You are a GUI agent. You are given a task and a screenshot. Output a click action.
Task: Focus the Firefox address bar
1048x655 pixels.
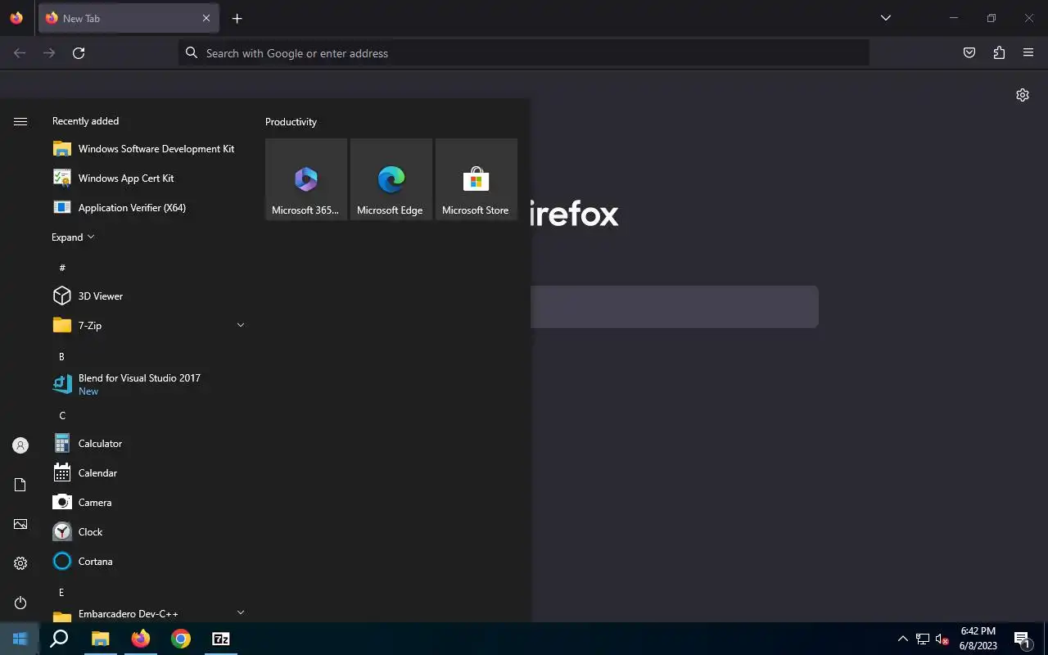pos(524,53)
